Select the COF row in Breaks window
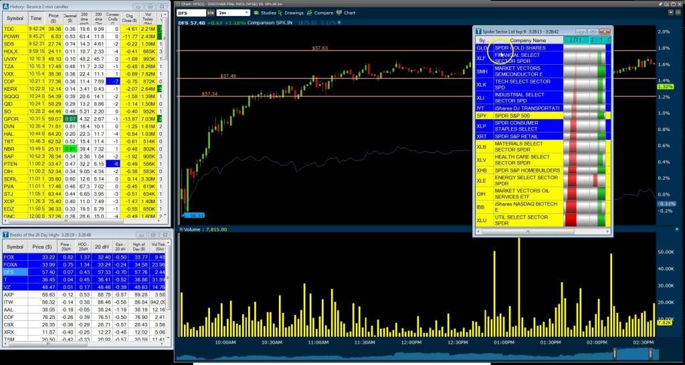 coord(84,317)
